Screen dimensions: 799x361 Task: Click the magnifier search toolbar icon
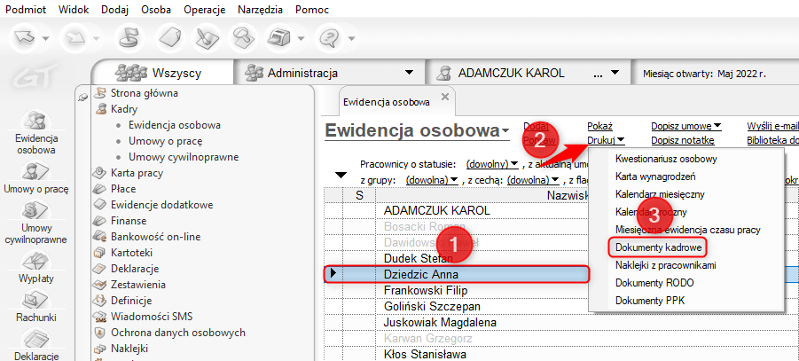(243, 38)
